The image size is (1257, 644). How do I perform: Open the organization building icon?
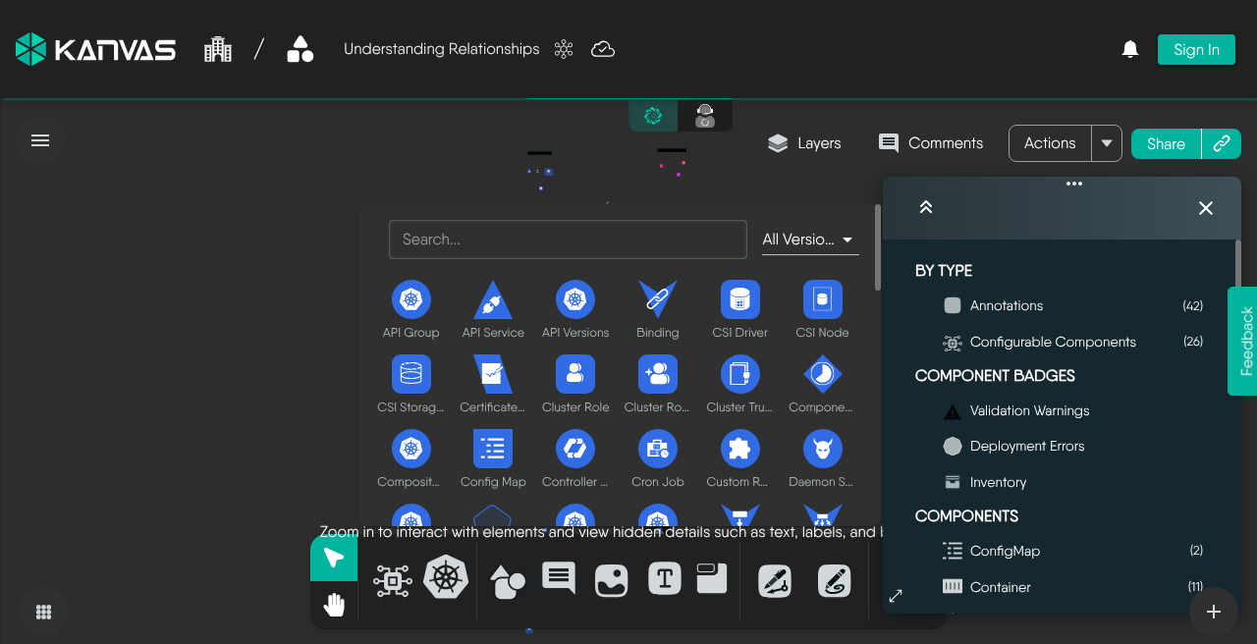click(x=218, y=49)
